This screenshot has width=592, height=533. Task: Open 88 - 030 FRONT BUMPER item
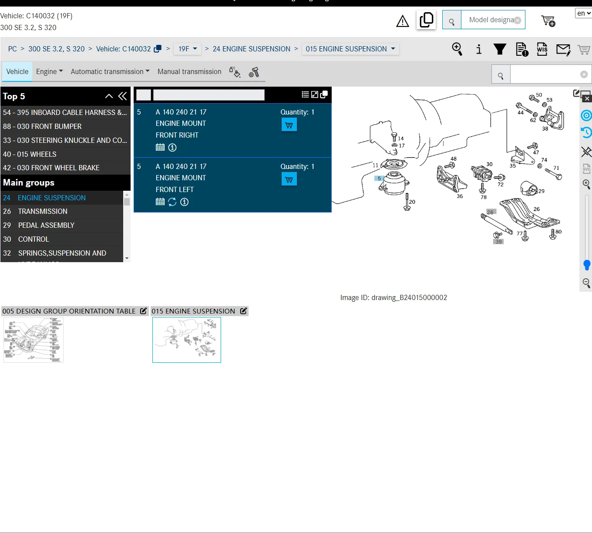[x=65, y=126]
